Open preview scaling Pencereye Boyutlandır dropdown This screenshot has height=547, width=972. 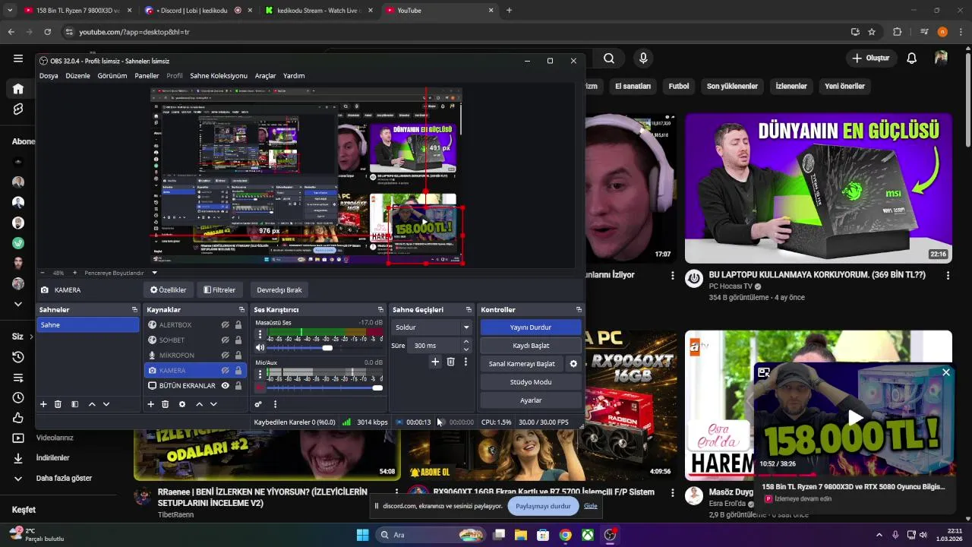pos(154,273)
